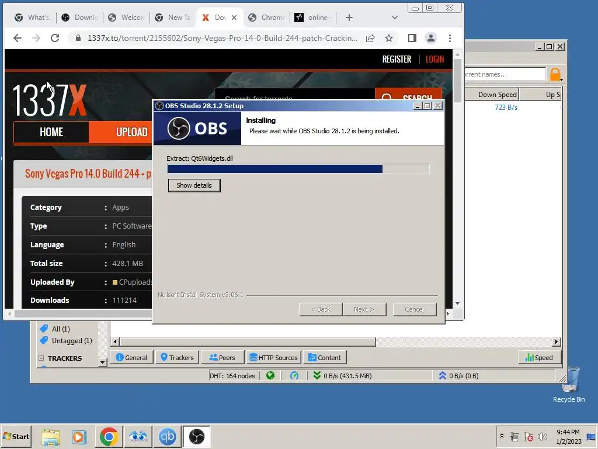Open the Content tab in qBittorrent

pyautogui.click(x=325, y=358)
